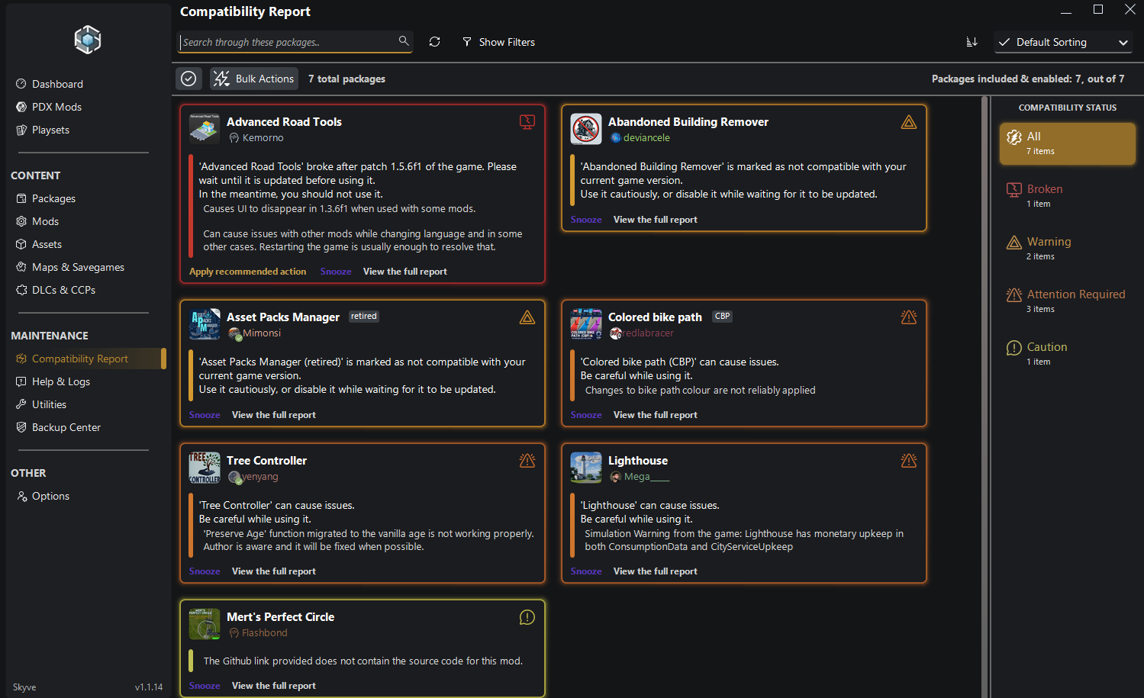Snooze Advanced Road Tools report
This screenshot has height=698, width=1144.
click(x=336, y=272)
